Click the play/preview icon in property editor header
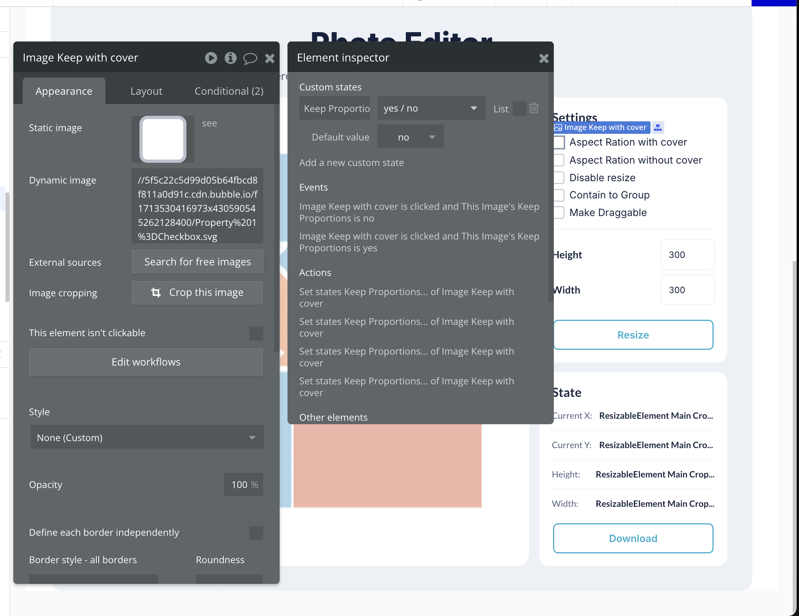 pyautogui.click(x=211, y=58)
